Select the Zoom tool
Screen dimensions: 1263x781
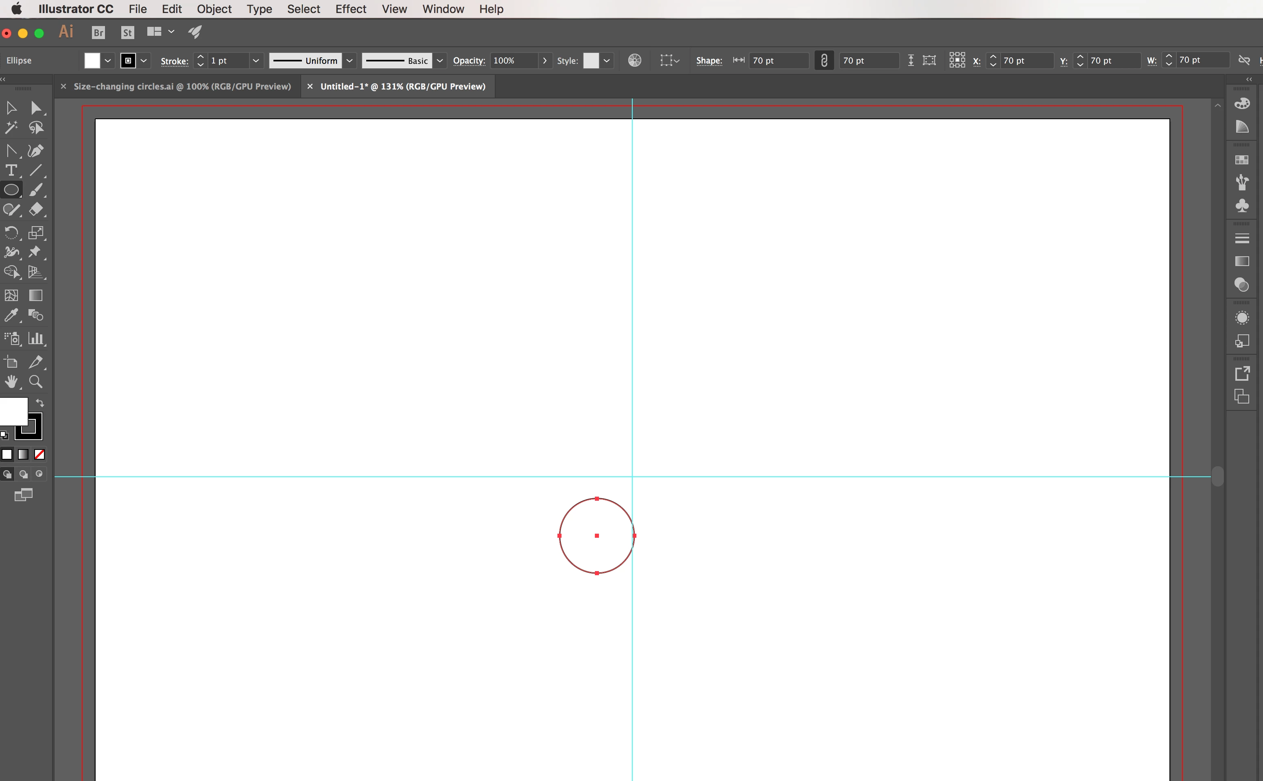(x=35, y=382)
